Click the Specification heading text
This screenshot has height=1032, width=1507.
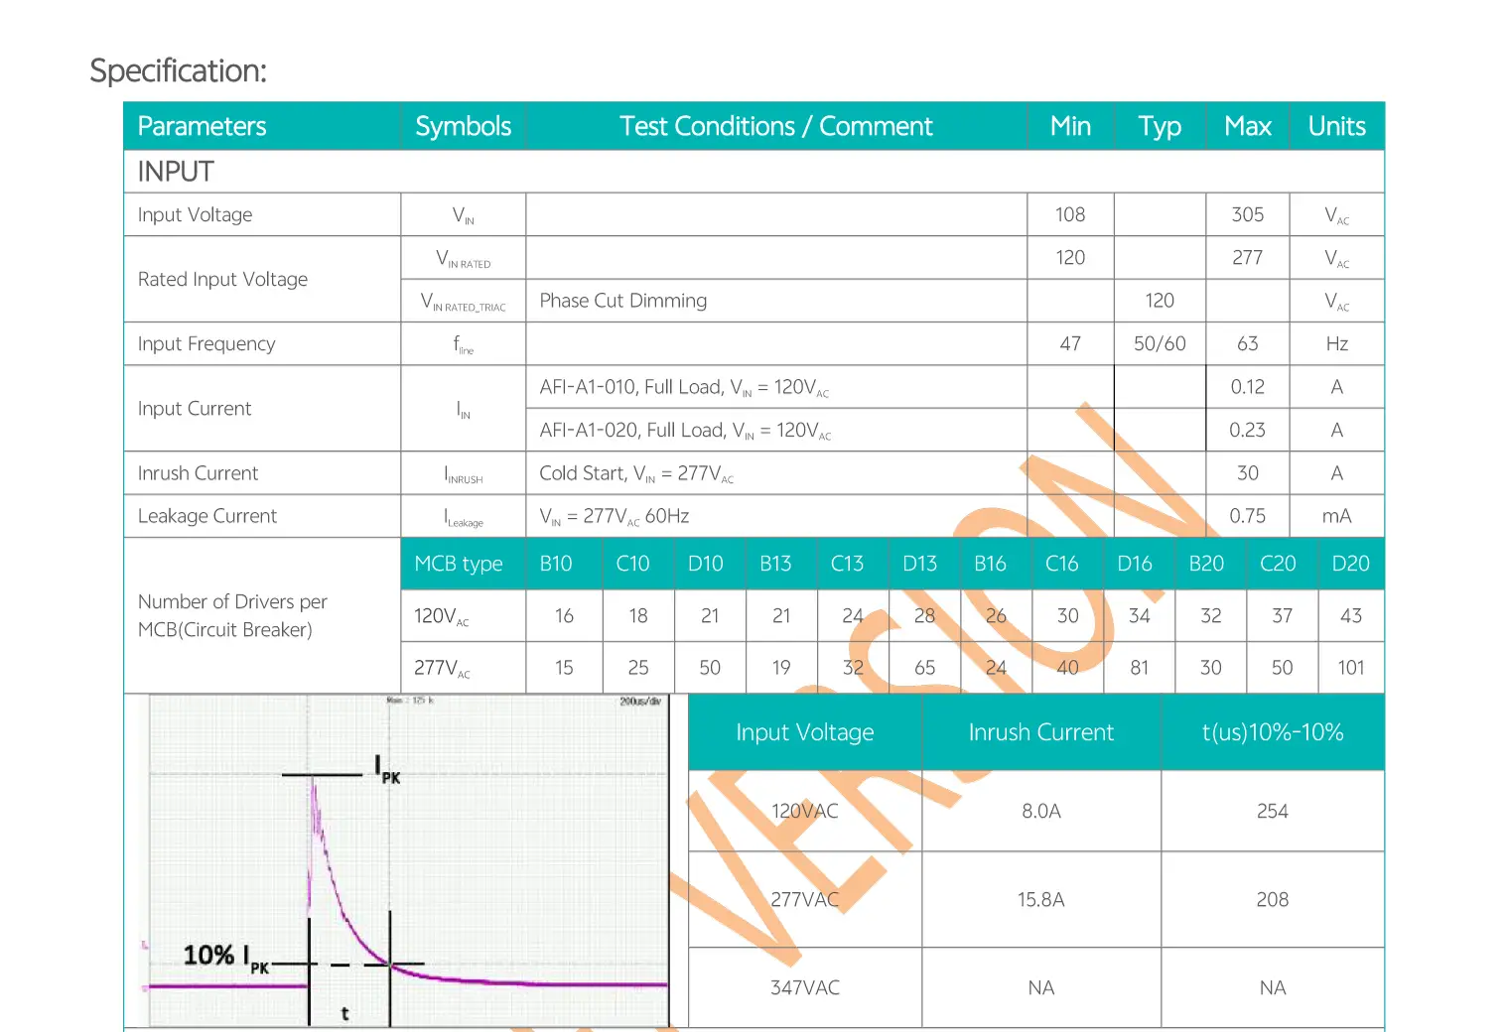pos(178,70)
